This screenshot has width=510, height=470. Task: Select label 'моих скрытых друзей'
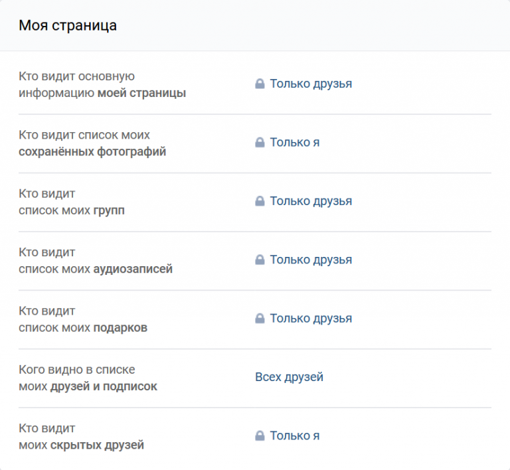tap(81, 445)
